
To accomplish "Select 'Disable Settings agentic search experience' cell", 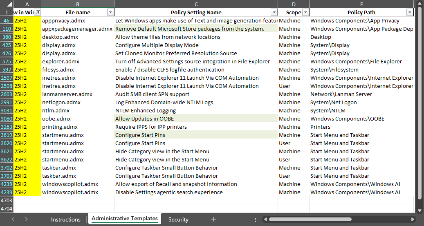I will coord(196,192).
